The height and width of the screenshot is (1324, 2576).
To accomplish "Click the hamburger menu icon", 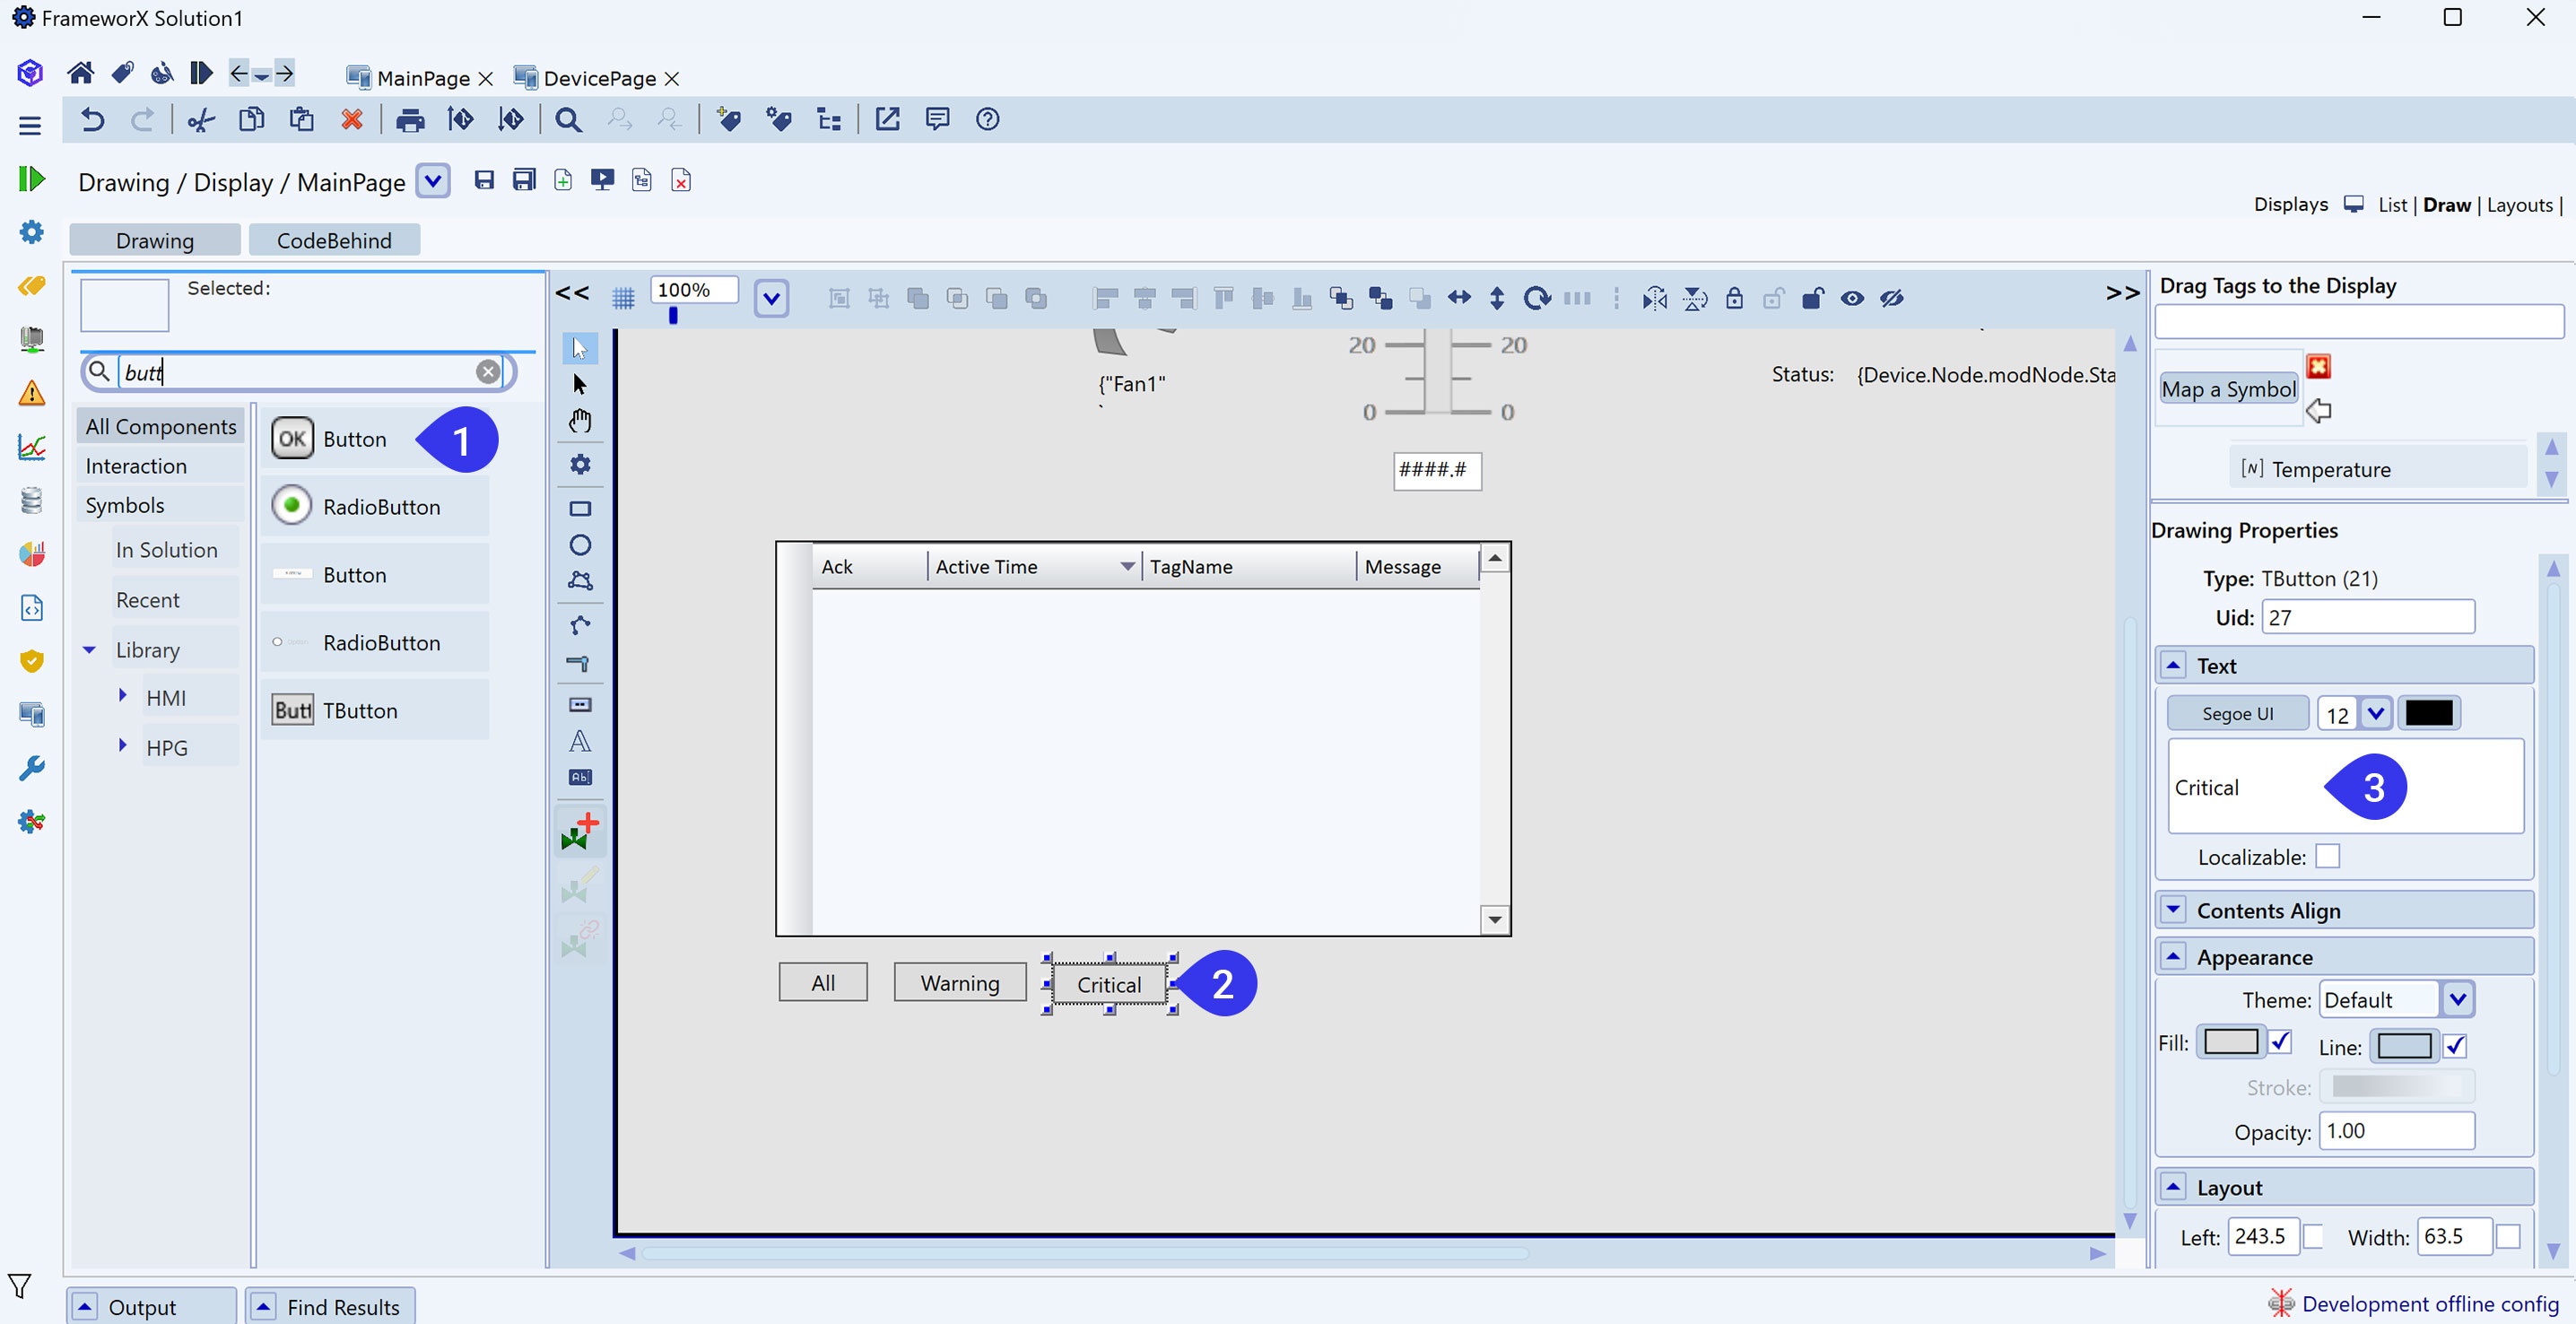I will tap(30, 125).
